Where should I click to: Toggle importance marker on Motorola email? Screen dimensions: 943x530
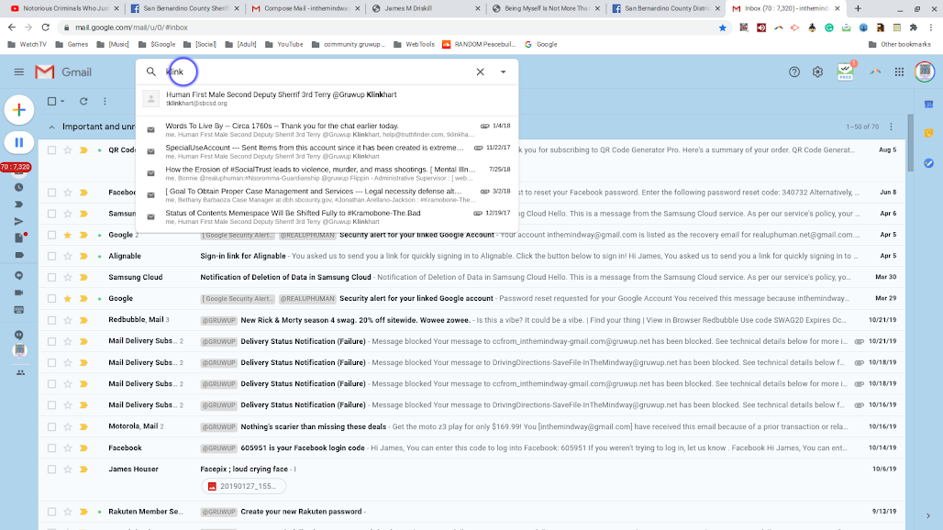click(x=83, y=426)
